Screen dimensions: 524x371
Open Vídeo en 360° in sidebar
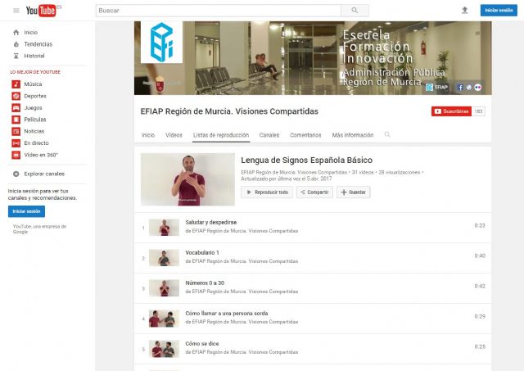click(41, 155)
